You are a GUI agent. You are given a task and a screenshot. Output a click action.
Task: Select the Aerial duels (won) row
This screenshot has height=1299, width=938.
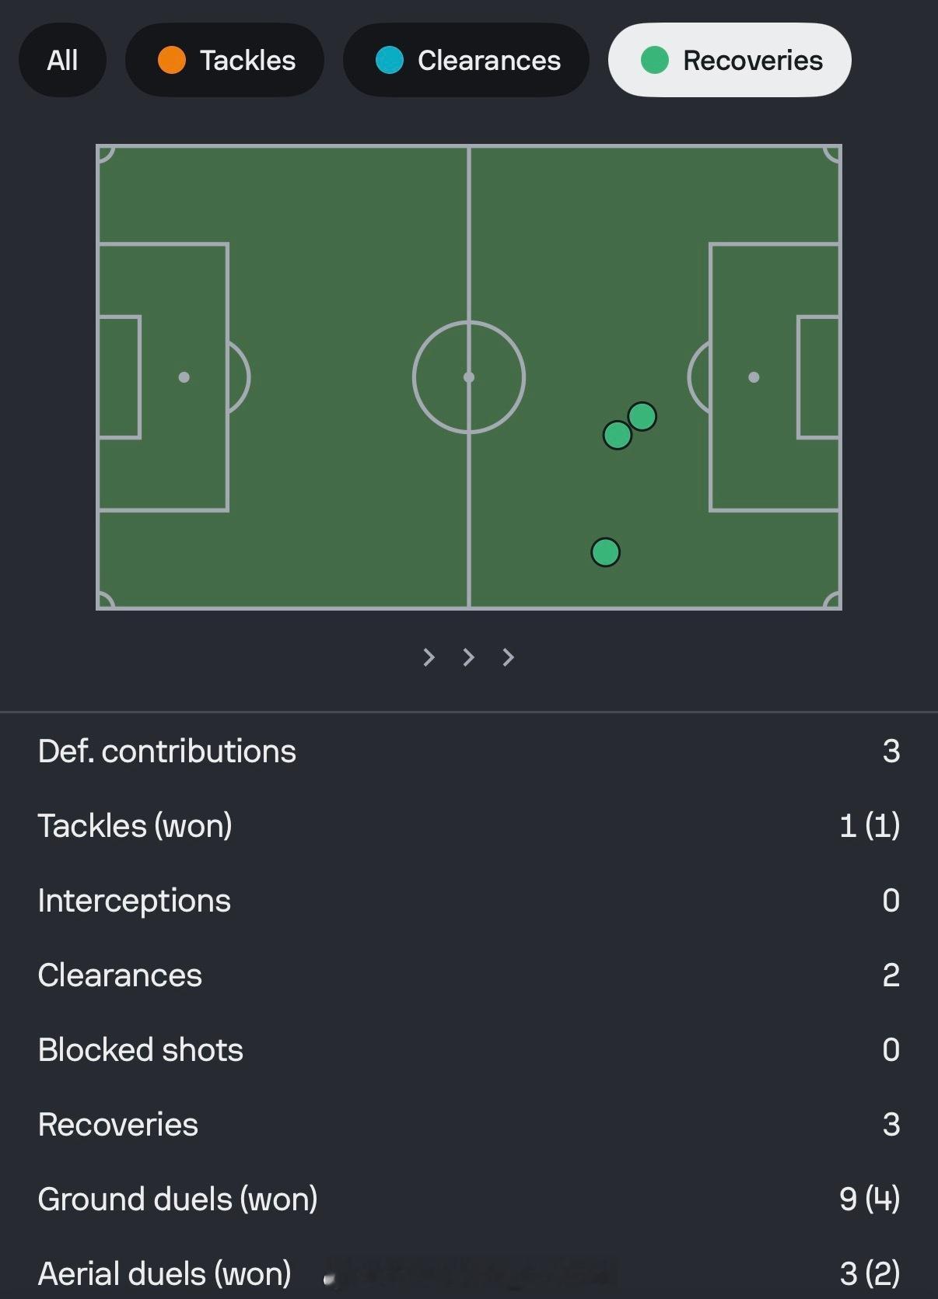pyautogui.click(x=469, y=1274)
